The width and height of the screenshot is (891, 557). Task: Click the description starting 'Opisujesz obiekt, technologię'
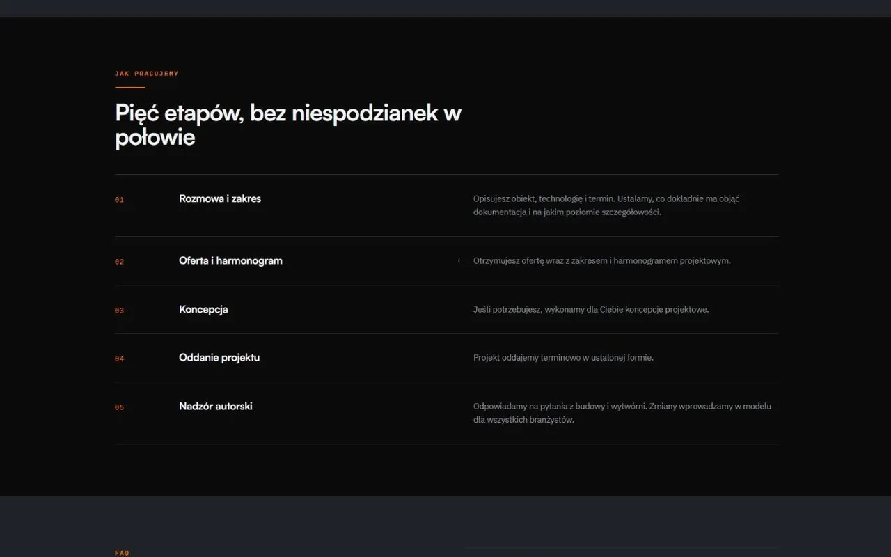coord(606,205)
